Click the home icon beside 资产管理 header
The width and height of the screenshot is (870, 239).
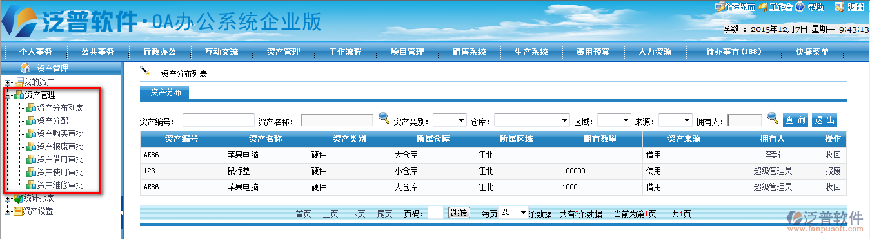coord(26,68)
